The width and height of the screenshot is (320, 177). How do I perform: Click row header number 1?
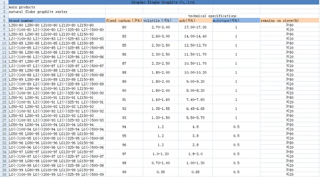coord(4,2)
